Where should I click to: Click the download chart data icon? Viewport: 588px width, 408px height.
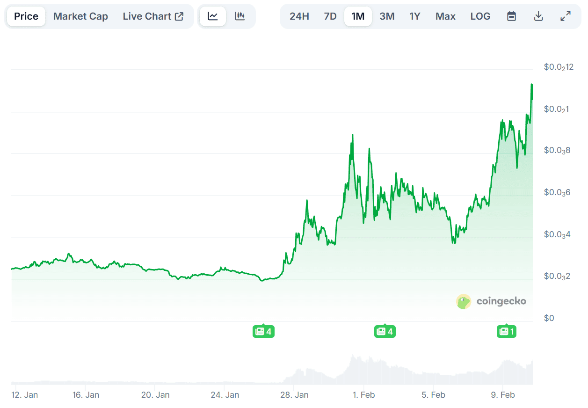tap(538, 16)
